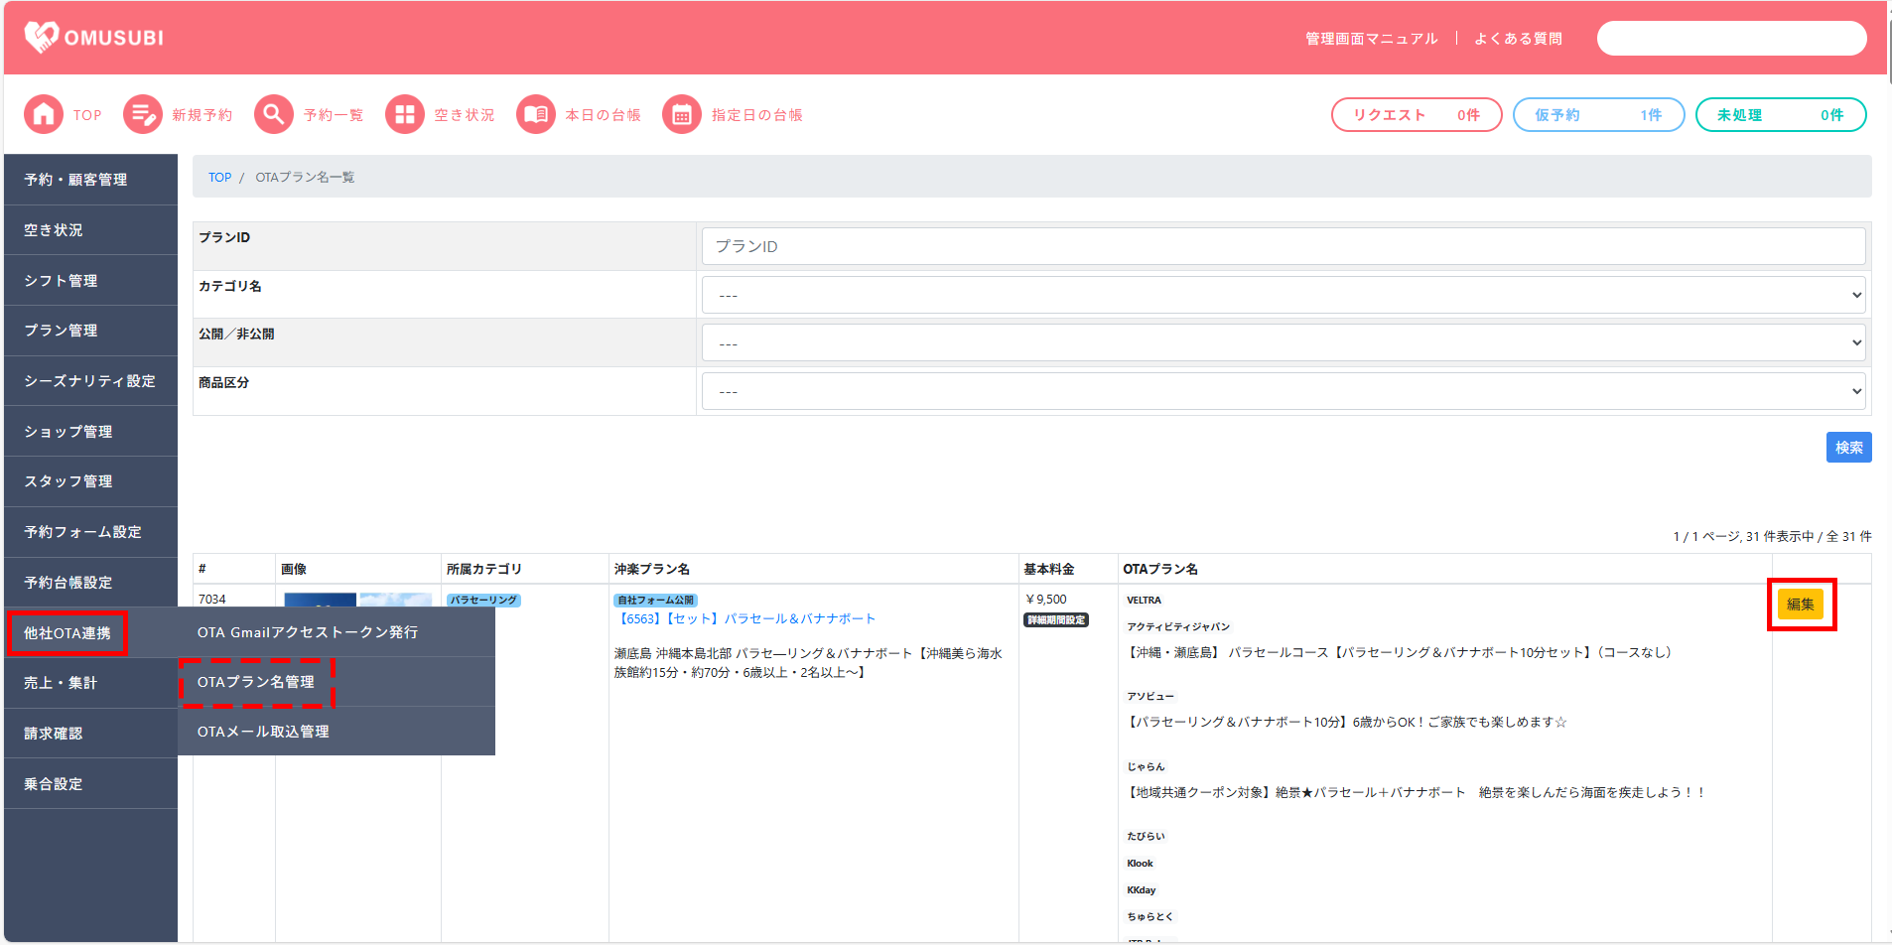Open new reservation via 新規予約 icon
Viewport: 1892px width, 945px height.
[x=143, y=115]
